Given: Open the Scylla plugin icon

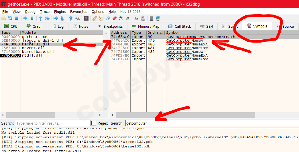Looking at the screenshot, I should point(86,18).
